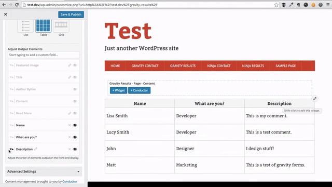Screen dimensions: 332x187
Task: Click the browser forward arrow
Action: coord(10,5)
